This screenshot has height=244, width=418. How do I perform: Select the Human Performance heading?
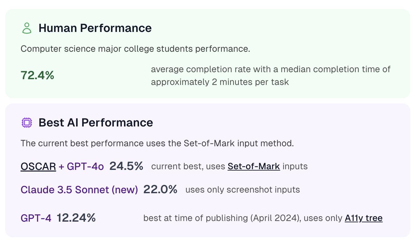[x=95, y=28]
